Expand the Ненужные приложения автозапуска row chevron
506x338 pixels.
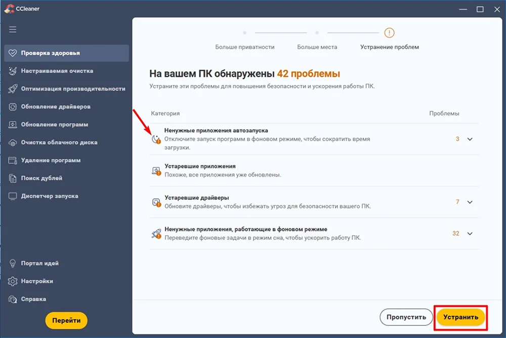470,139
